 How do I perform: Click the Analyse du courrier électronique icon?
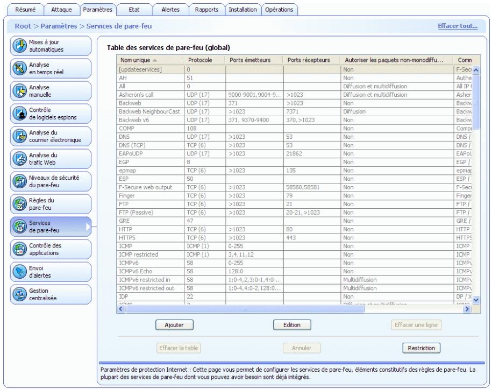click(x=19, y=136)
